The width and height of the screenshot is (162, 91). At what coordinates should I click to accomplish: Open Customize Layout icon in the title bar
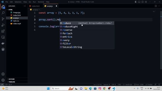click(x=146, y=2)
